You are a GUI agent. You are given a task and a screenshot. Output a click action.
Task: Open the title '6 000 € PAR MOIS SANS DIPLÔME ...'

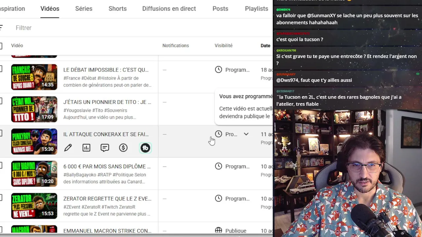click(107, 167)
